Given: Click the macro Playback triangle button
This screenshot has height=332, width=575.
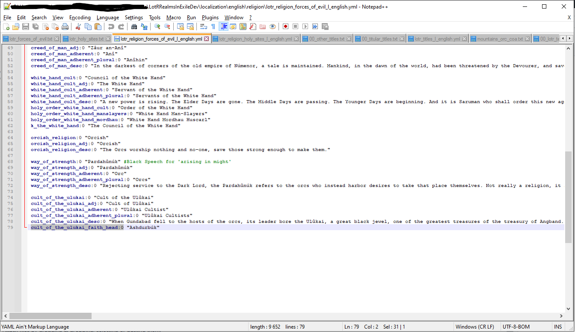Looking at the screenshot, I should click(305, 27).
